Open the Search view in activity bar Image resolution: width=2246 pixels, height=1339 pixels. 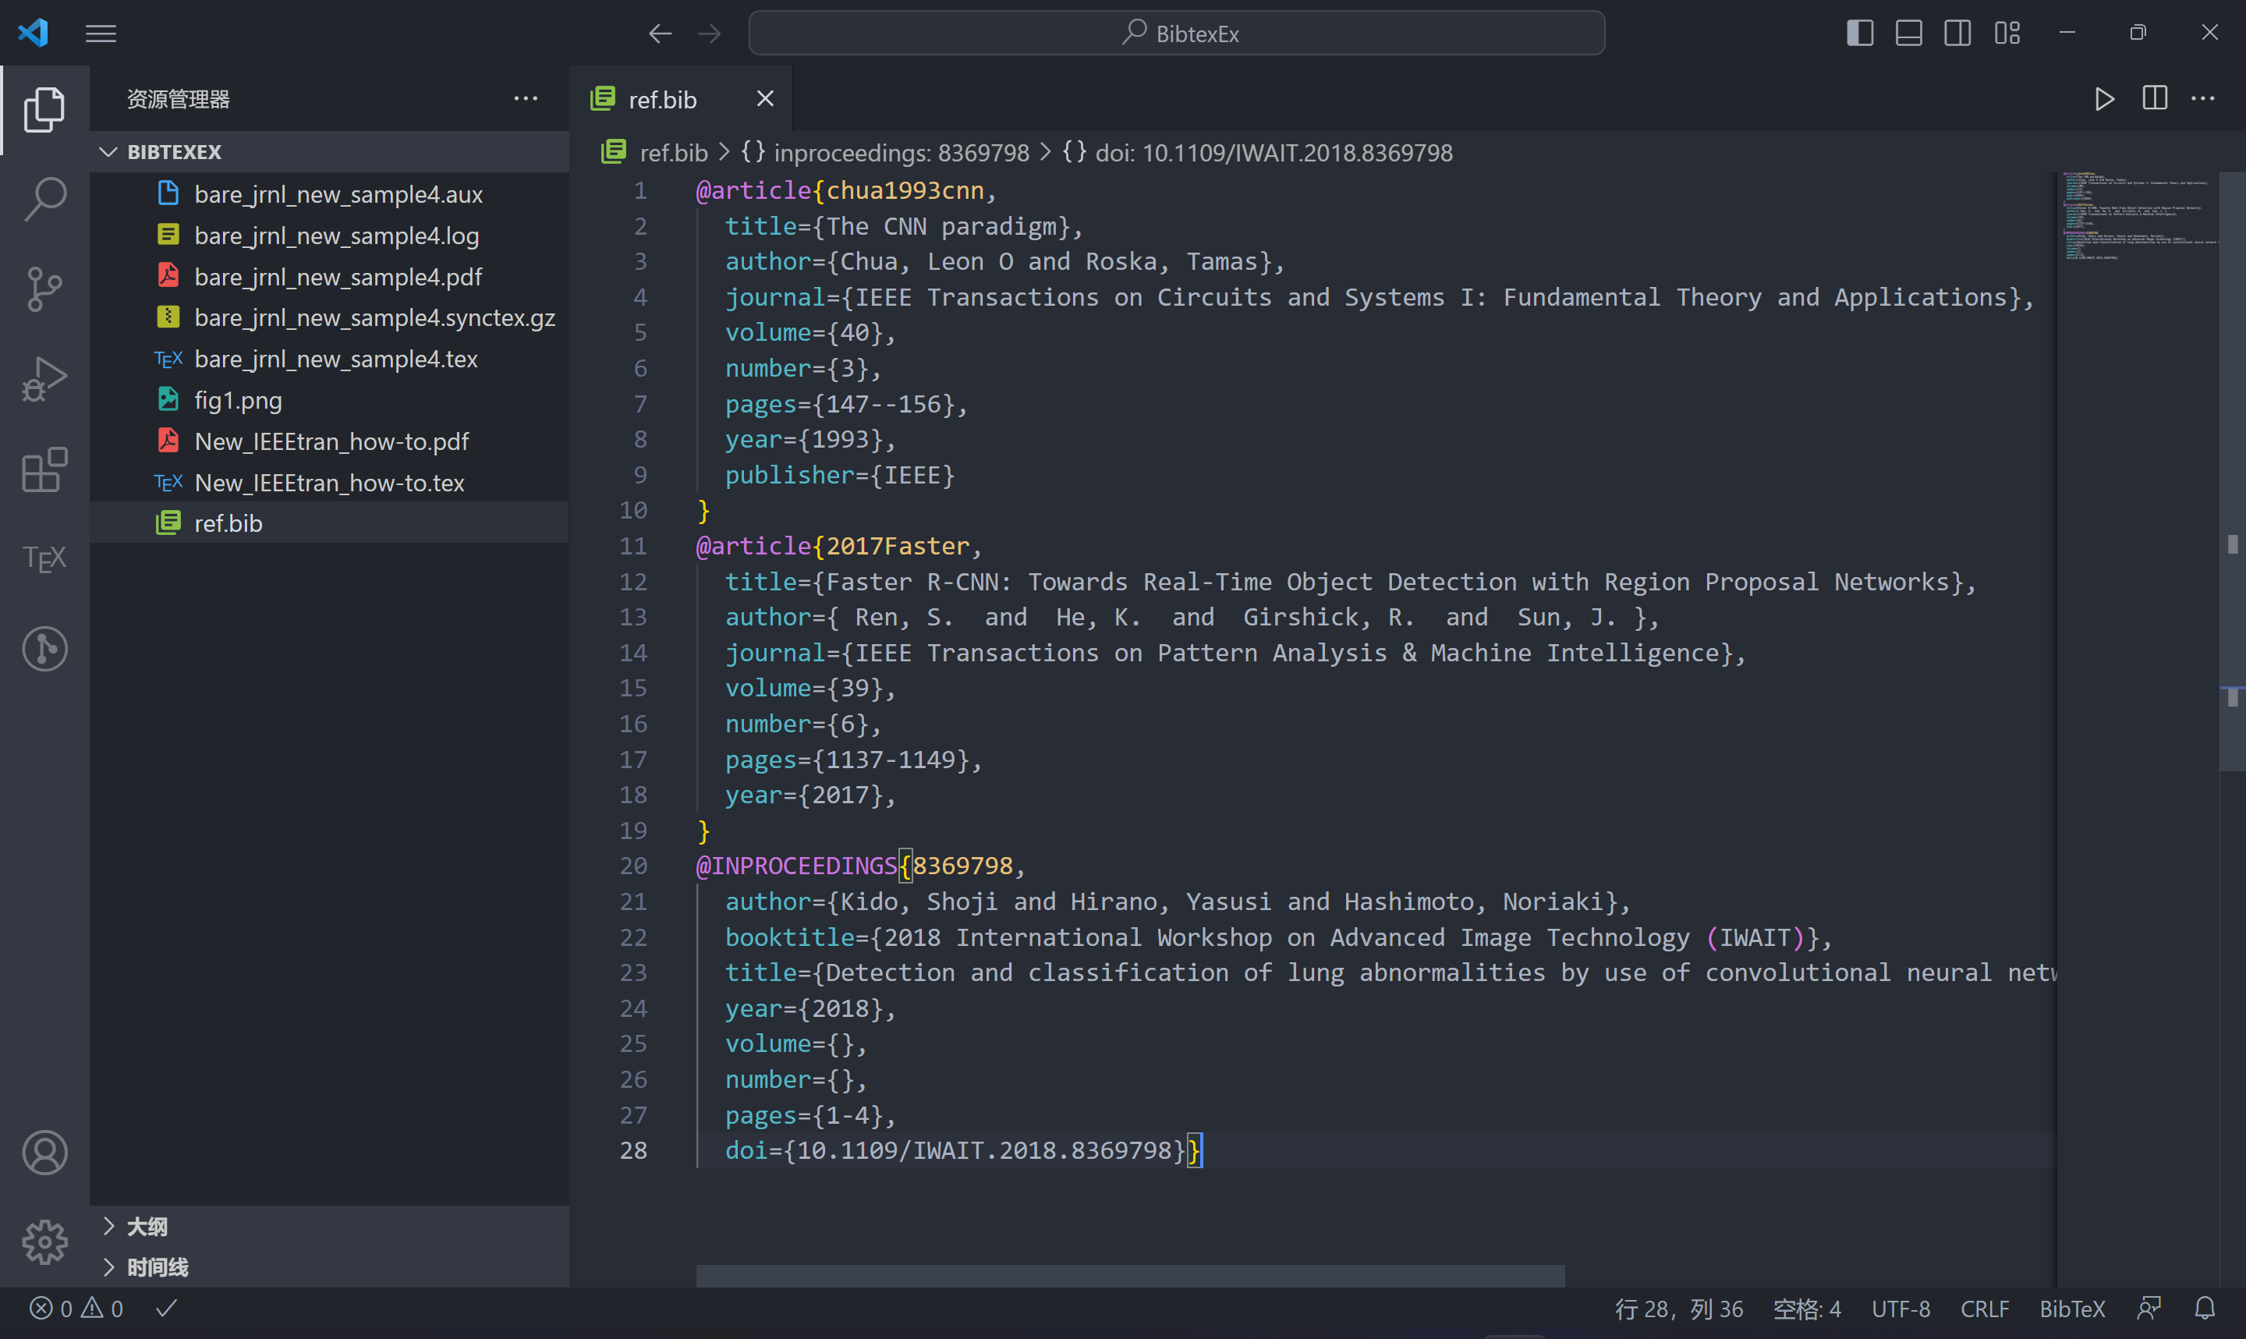tap(44, 199)
